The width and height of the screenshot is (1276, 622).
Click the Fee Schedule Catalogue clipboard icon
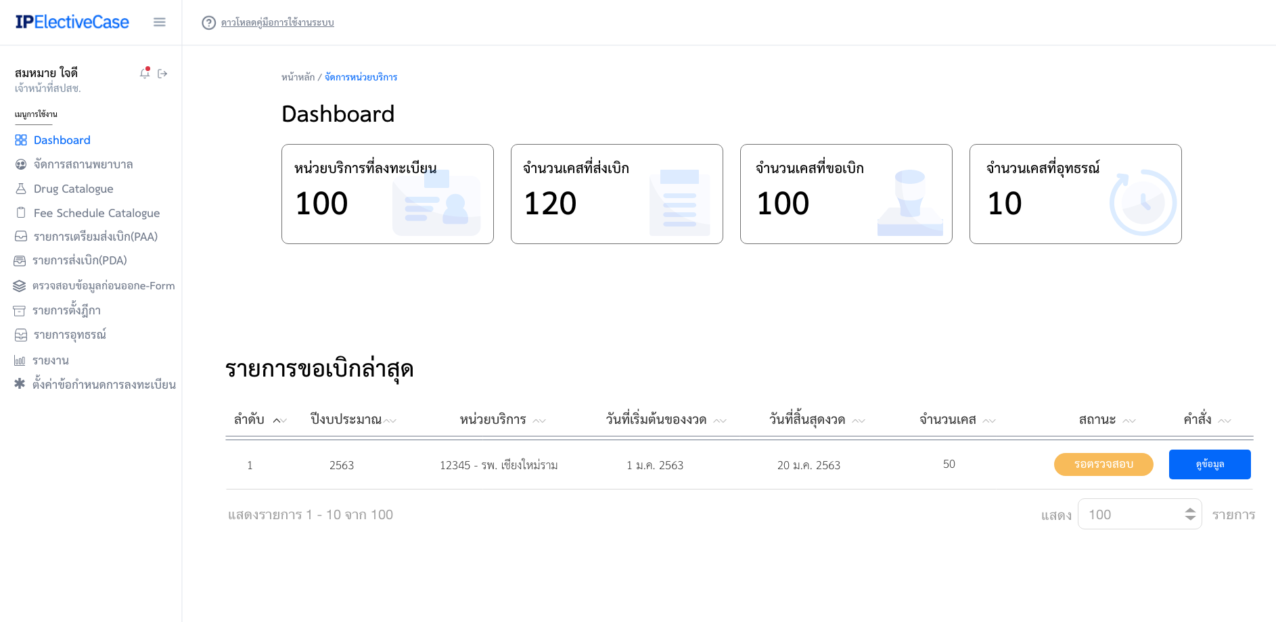21,213
